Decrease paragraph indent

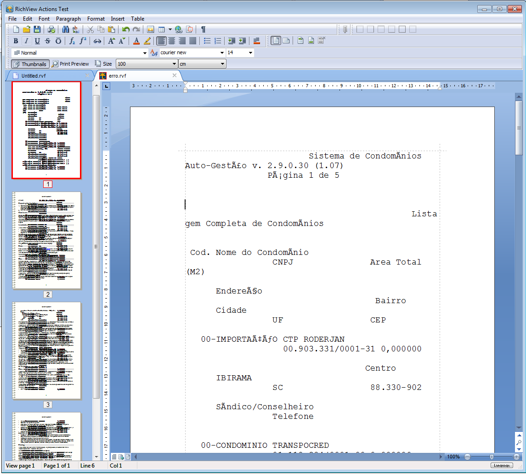tap(232, 41)
